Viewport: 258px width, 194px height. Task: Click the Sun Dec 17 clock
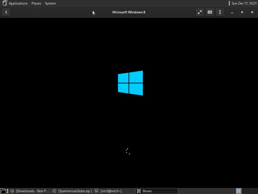[x=244, y=3]
